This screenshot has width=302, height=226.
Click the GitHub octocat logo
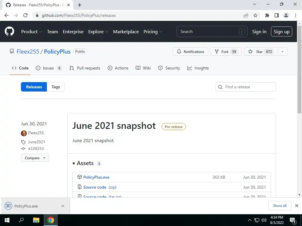coord(9,31)
